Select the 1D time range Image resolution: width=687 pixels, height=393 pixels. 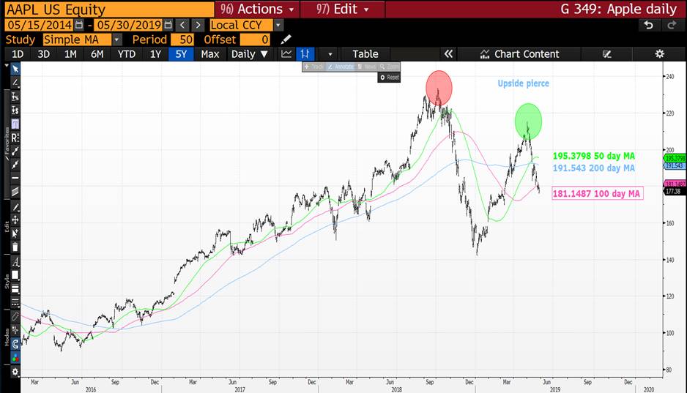[17, 54]
